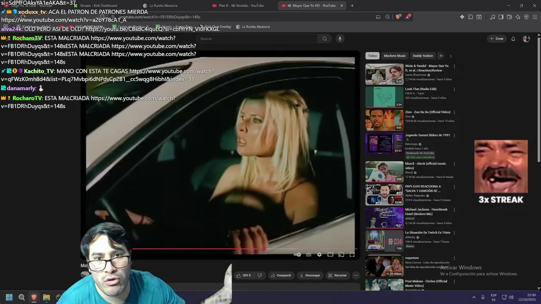
Task: Switch video to theater mode
Action: [330, 255]
